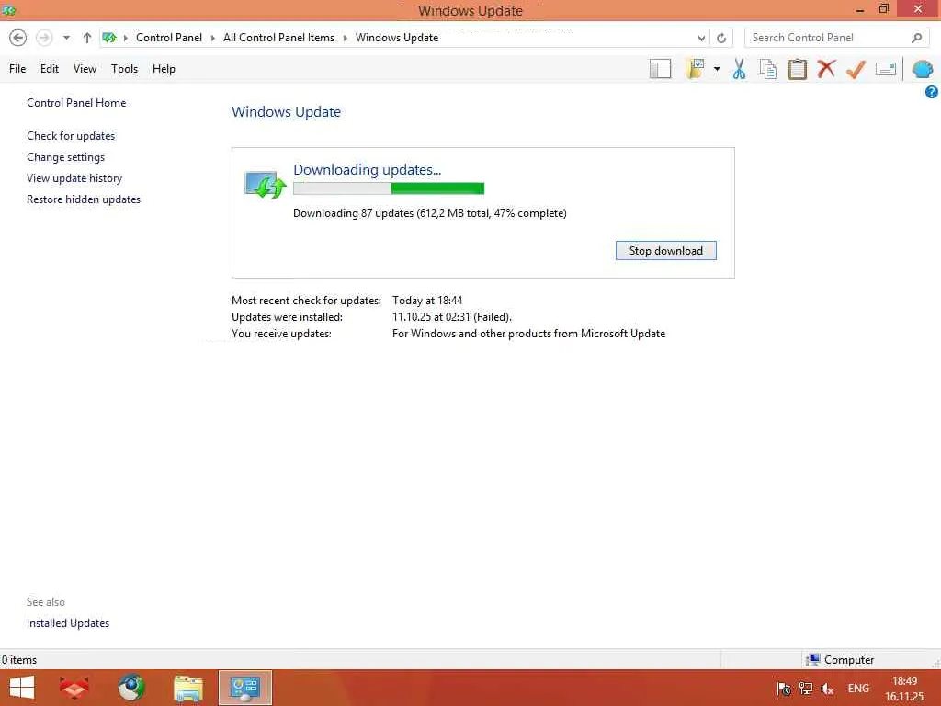This screenshot has width=941, height=706.
Task: Open File Explorer from taskbar
Action: (187, 688)
